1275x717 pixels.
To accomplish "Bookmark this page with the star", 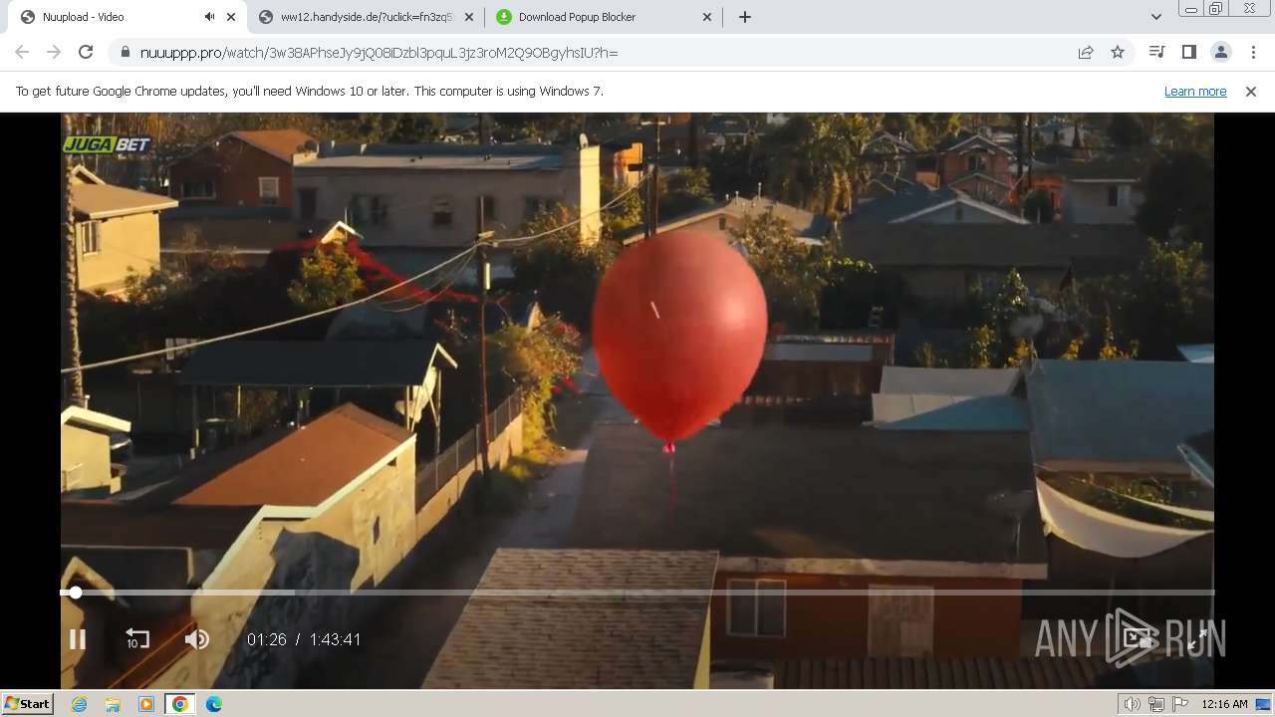I will coord(1118,53).
